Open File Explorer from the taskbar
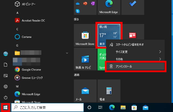173x112 pixels. point(123,107)
